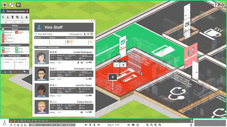The width and height of the screenshot is (227, 127).
Task: Select the build hammer tool
Action: (x=11, y=5)
